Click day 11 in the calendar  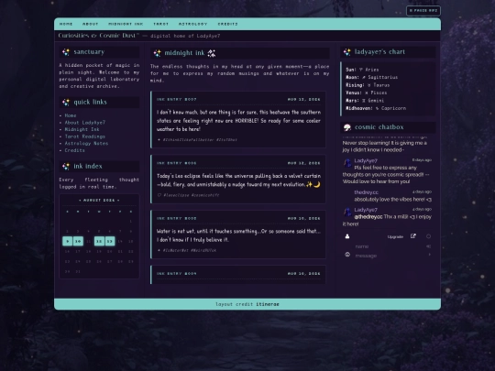coord(88,241)
